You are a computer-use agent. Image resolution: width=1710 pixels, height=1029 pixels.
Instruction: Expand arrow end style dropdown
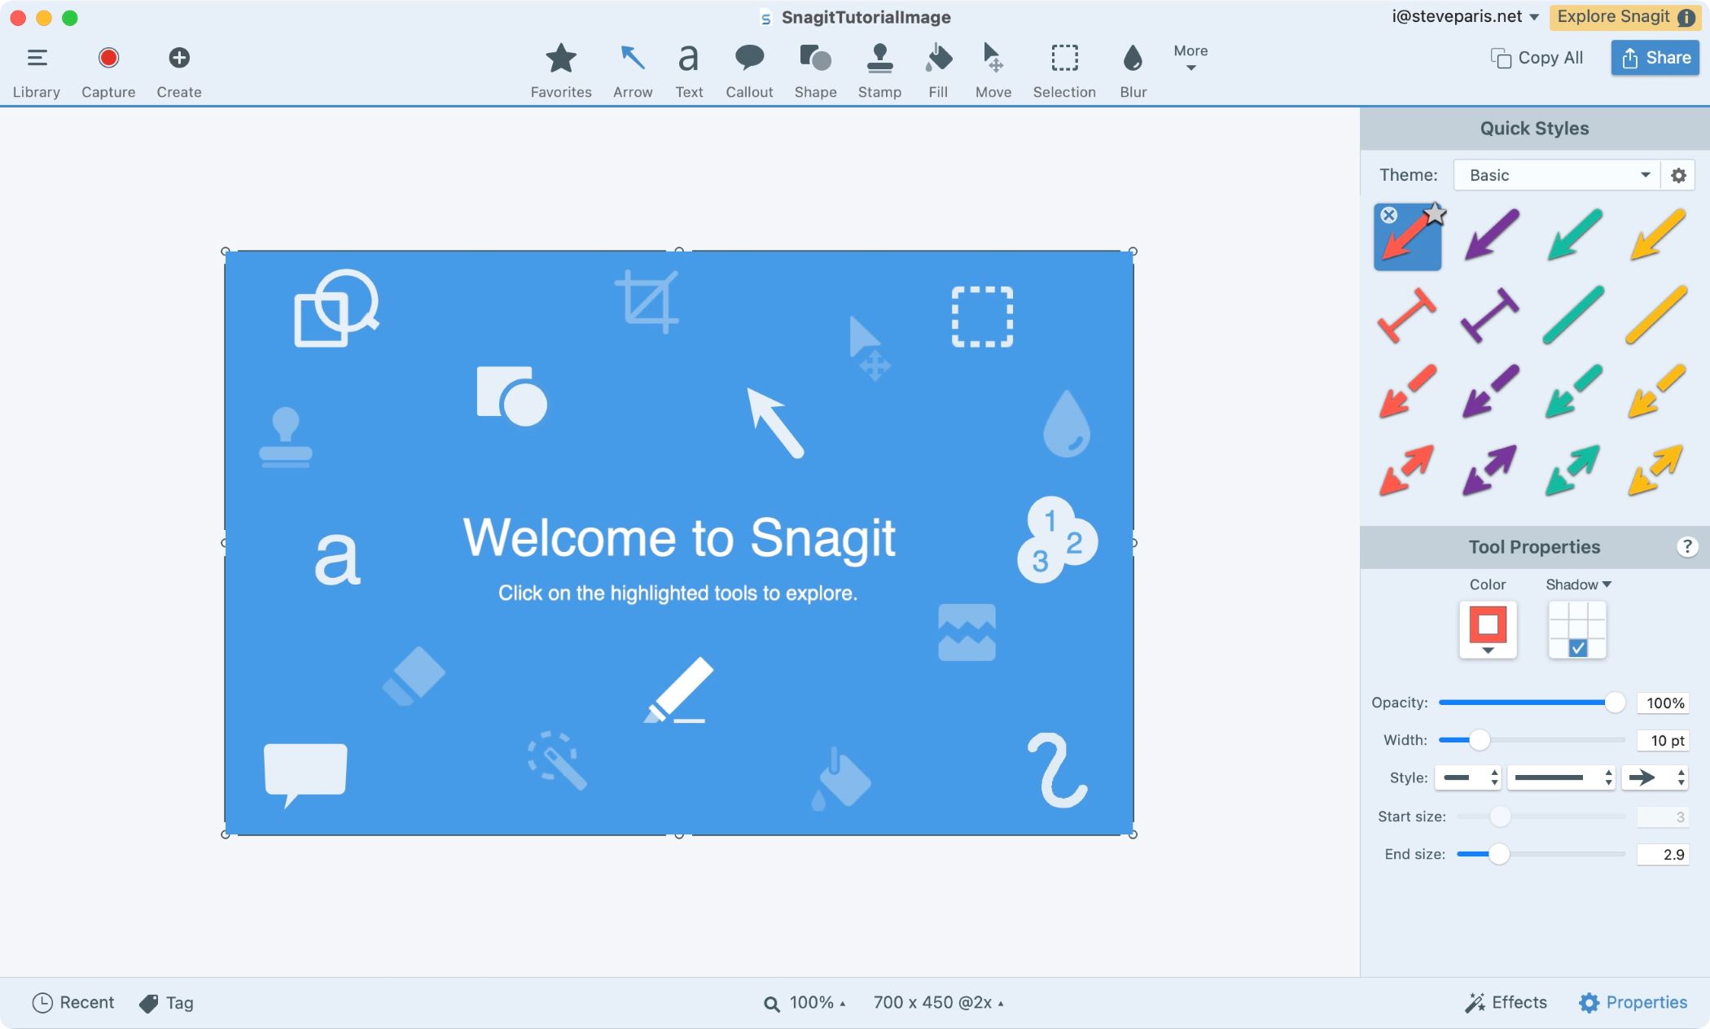click(x=1658, y=777)
